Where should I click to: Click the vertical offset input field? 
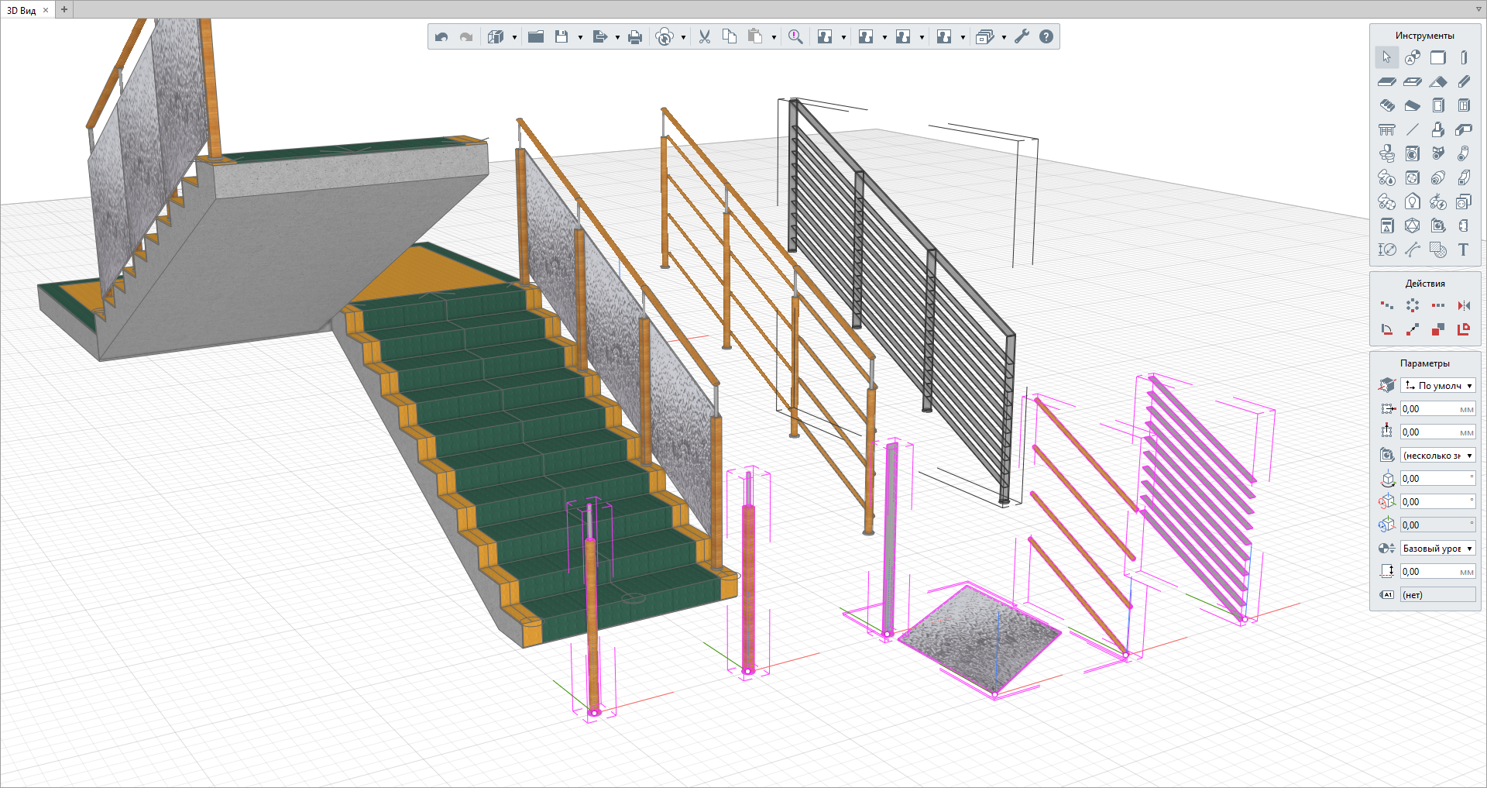pyautogui.click(x=1438, y=432)
